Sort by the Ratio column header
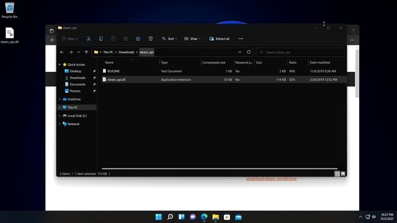This screenshot has width=397, height=223. click(x=293, y=63)
